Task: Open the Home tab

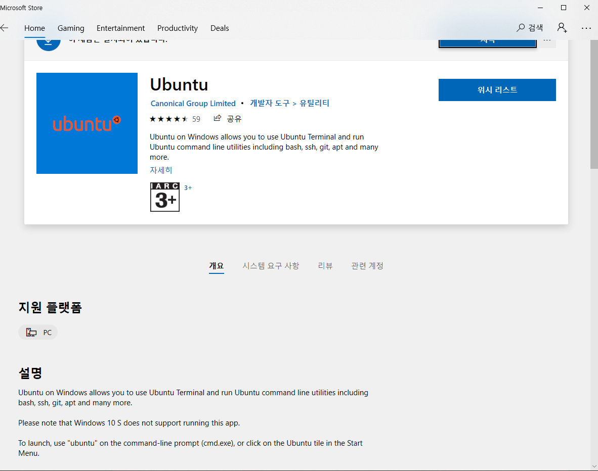Action: [35, 28]
